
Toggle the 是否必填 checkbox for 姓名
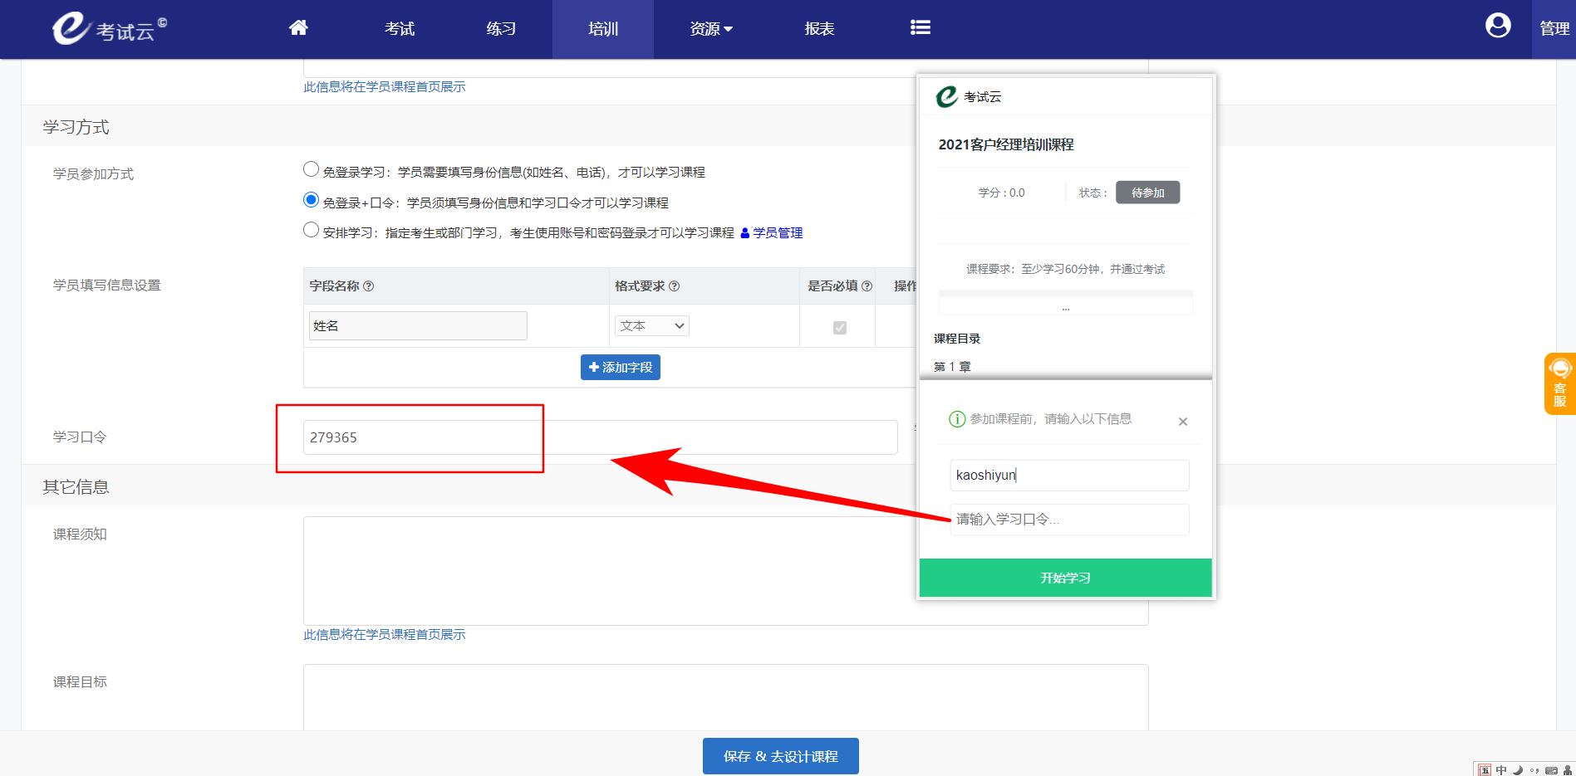(x=839, y=327)
